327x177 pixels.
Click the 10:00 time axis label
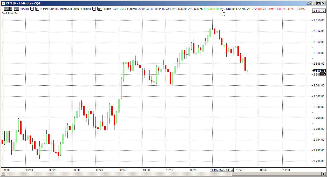(x=146, y=170)
